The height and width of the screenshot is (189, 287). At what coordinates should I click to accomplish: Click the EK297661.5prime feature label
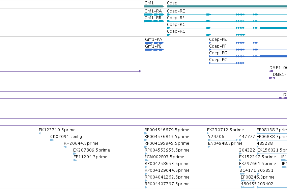pos(257,164)
